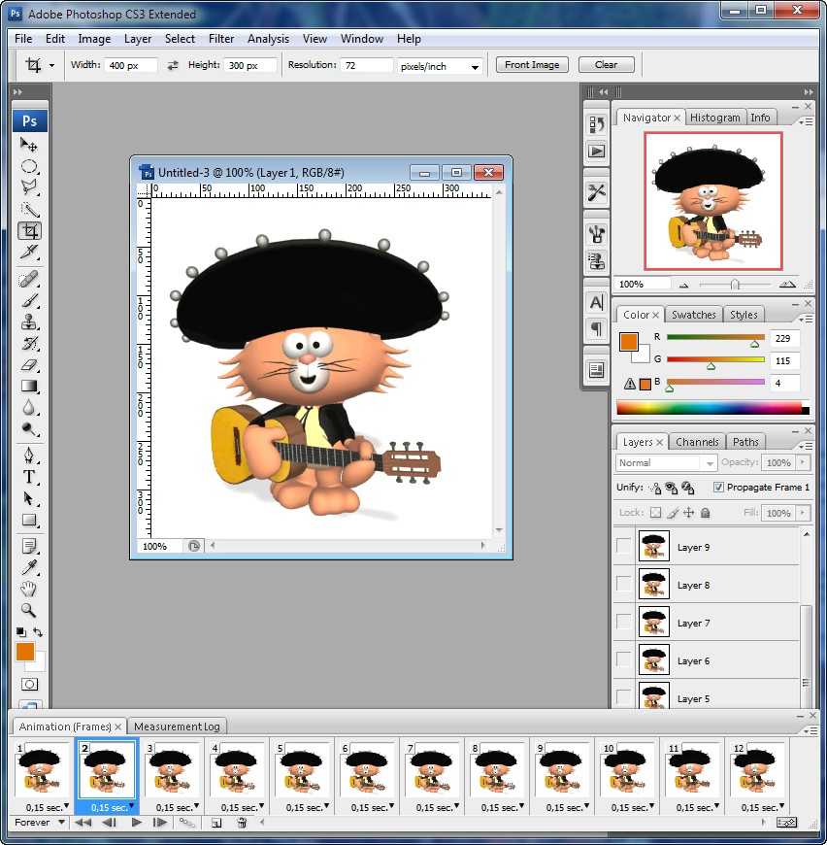This screenshot has height=845, width=827.
Task: Open frame 1 delay time dropdown
Action: click(66, 806)
